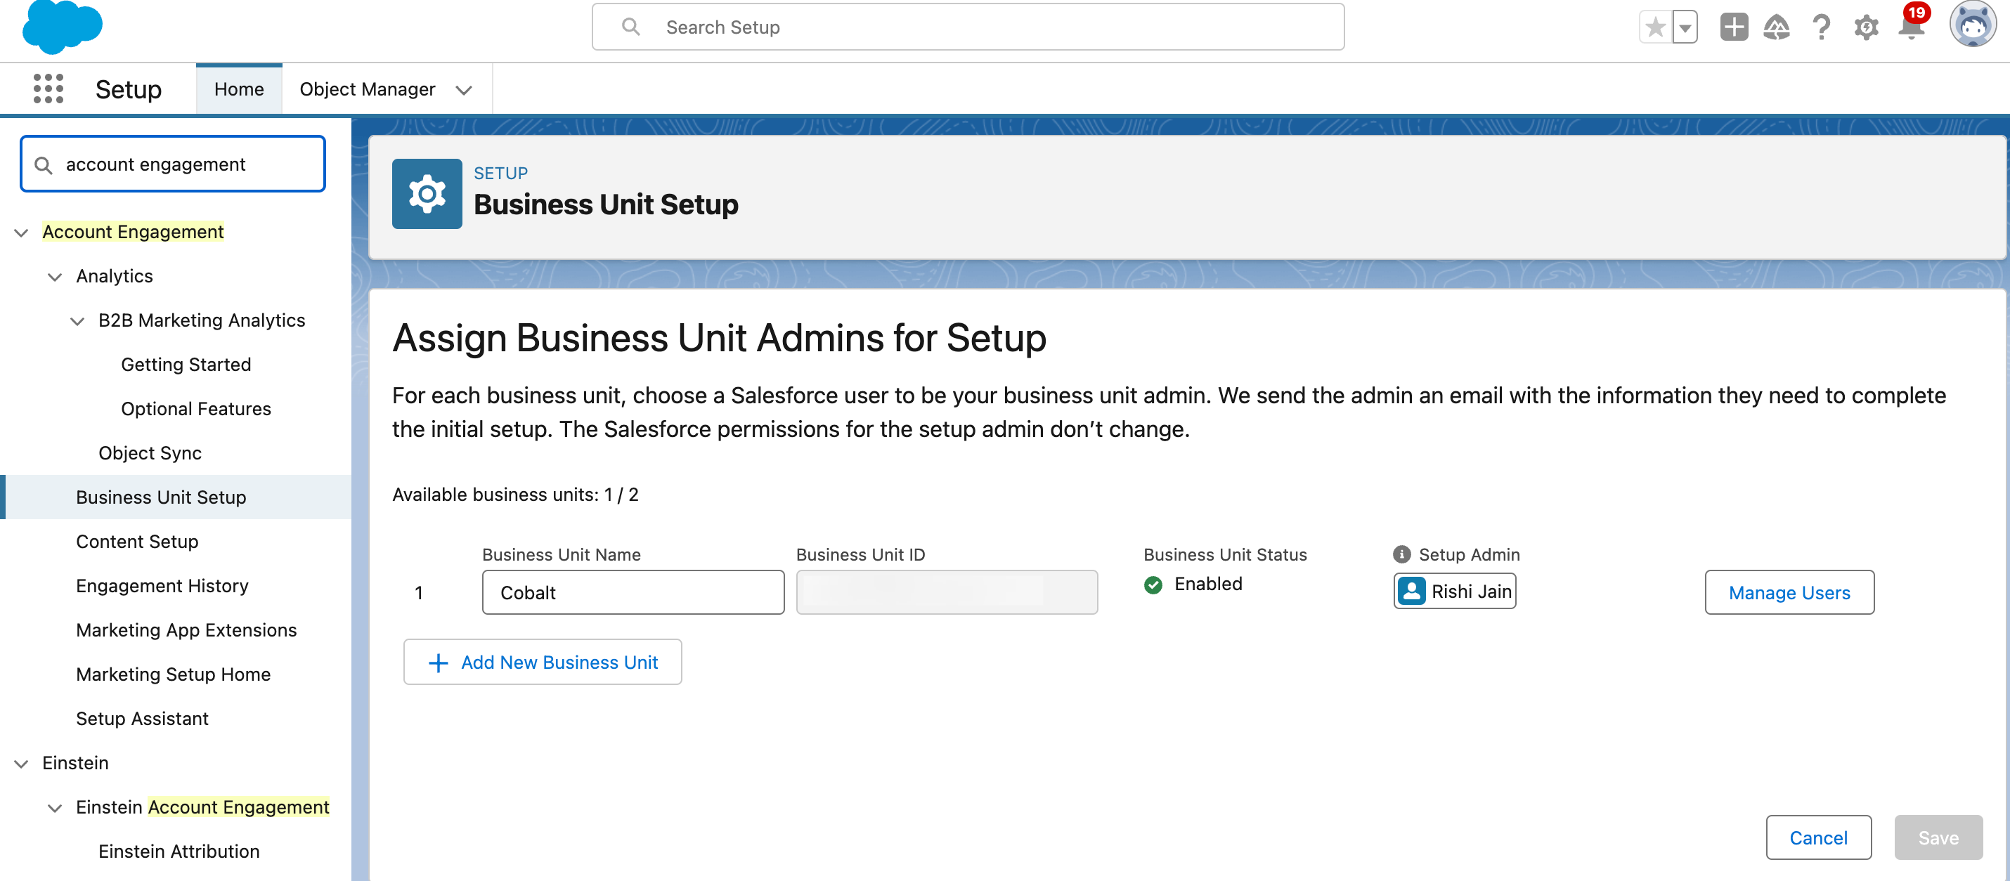Viewport: 2010px width, 881px height.
Task: Open Salesforce Help with the question mark icon
Action: 1821,27
